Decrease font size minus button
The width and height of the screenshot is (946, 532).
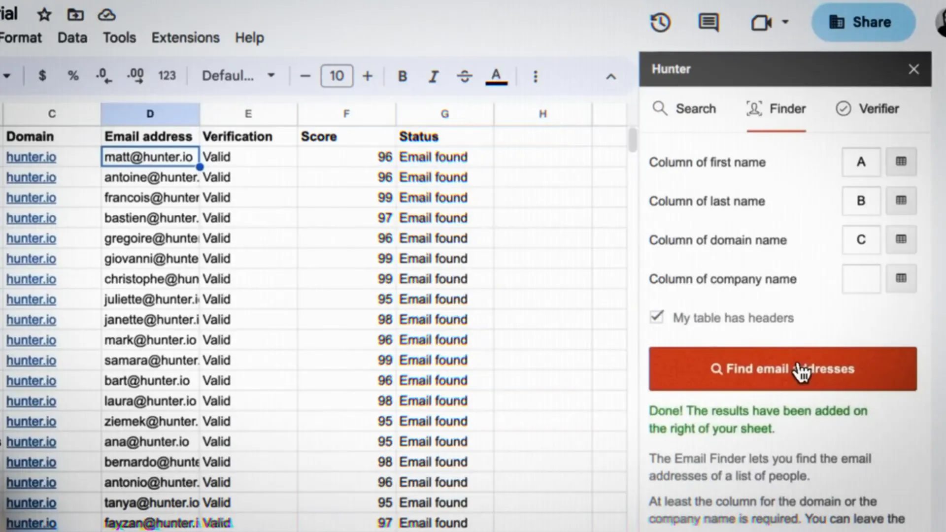(305, 76)
